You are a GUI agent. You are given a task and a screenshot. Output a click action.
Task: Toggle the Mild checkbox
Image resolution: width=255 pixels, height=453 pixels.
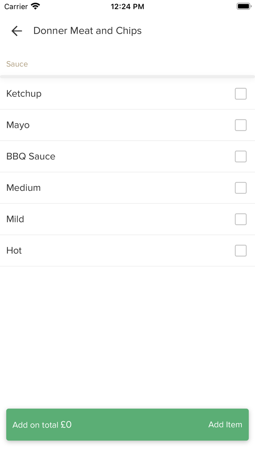coord(240,219)
